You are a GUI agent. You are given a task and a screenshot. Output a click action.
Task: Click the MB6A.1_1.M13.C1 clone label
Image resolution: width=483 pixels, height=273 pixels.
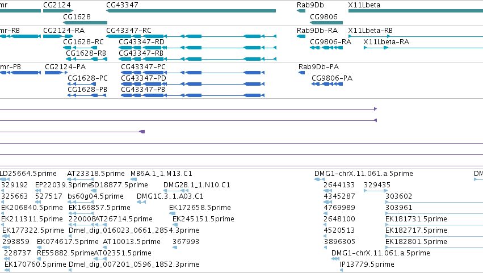click(161, 174)
